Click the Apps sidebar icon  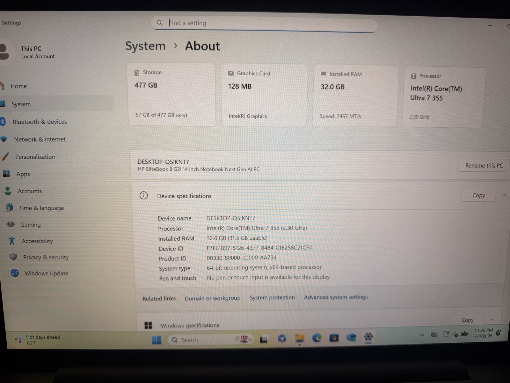coord(7,174)
